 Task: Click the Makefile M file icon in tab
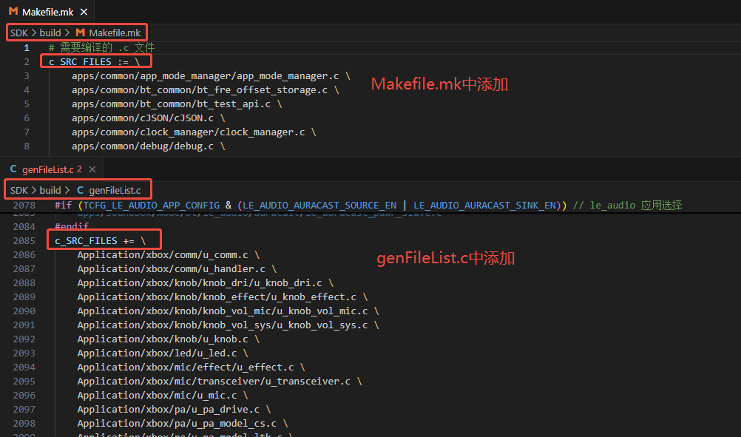pyautogui.click(x=13, y=12)
